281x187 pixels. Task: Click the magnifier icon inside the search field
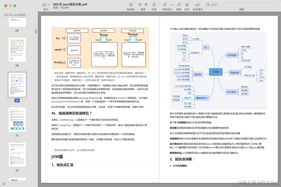pyautogui.click(x=208, y=4)
